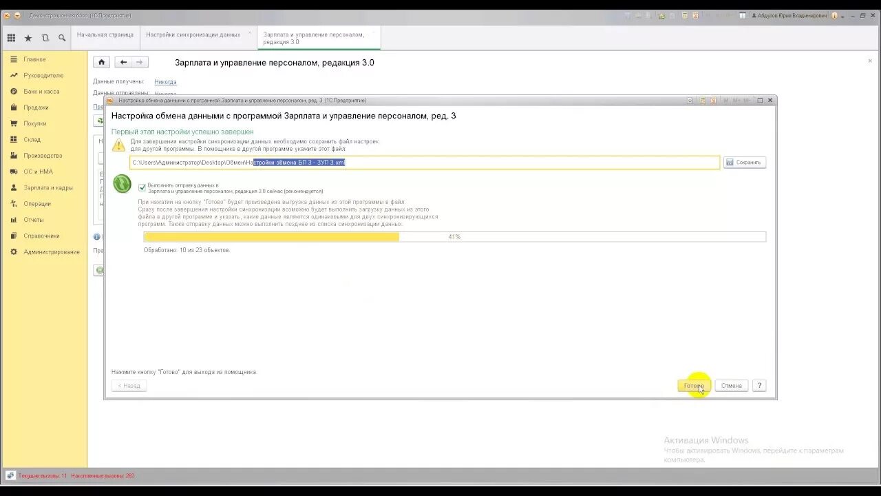Navigate forward with the right arrow
Screen dimensions: 881x496
(140, 62)
